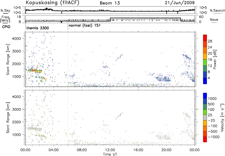Image resolution: width=225 pixels, height=156 pixels.
Task: Click the '16:00' time axis tick label
Action: click(x=138, y=150)
